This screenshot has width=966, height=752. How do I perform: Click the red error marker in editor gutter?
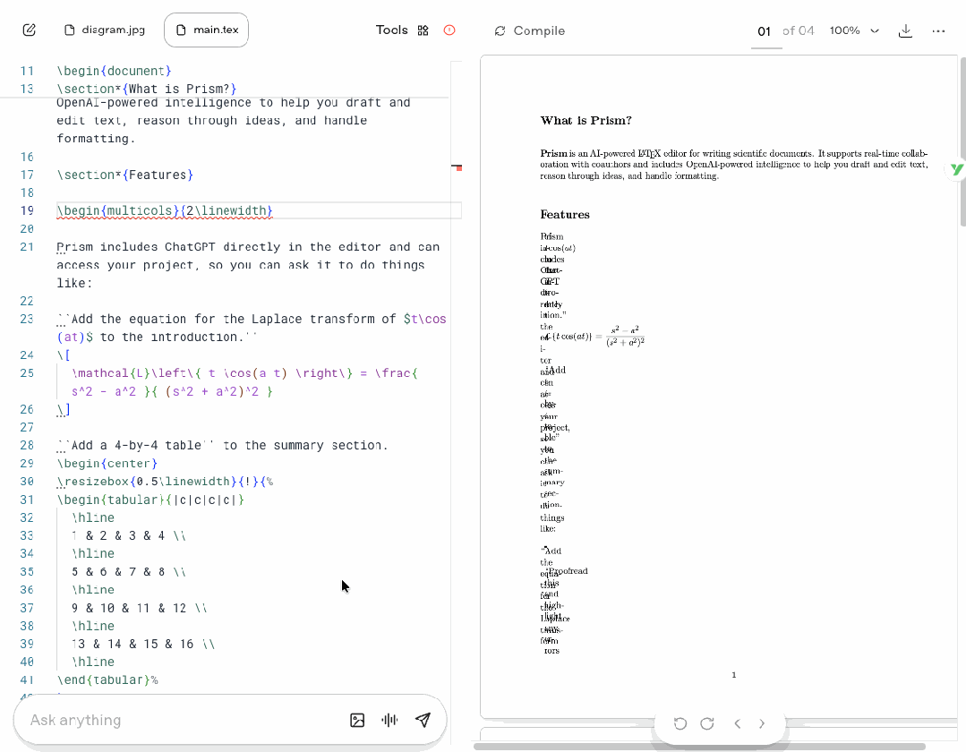click(457, 167)
